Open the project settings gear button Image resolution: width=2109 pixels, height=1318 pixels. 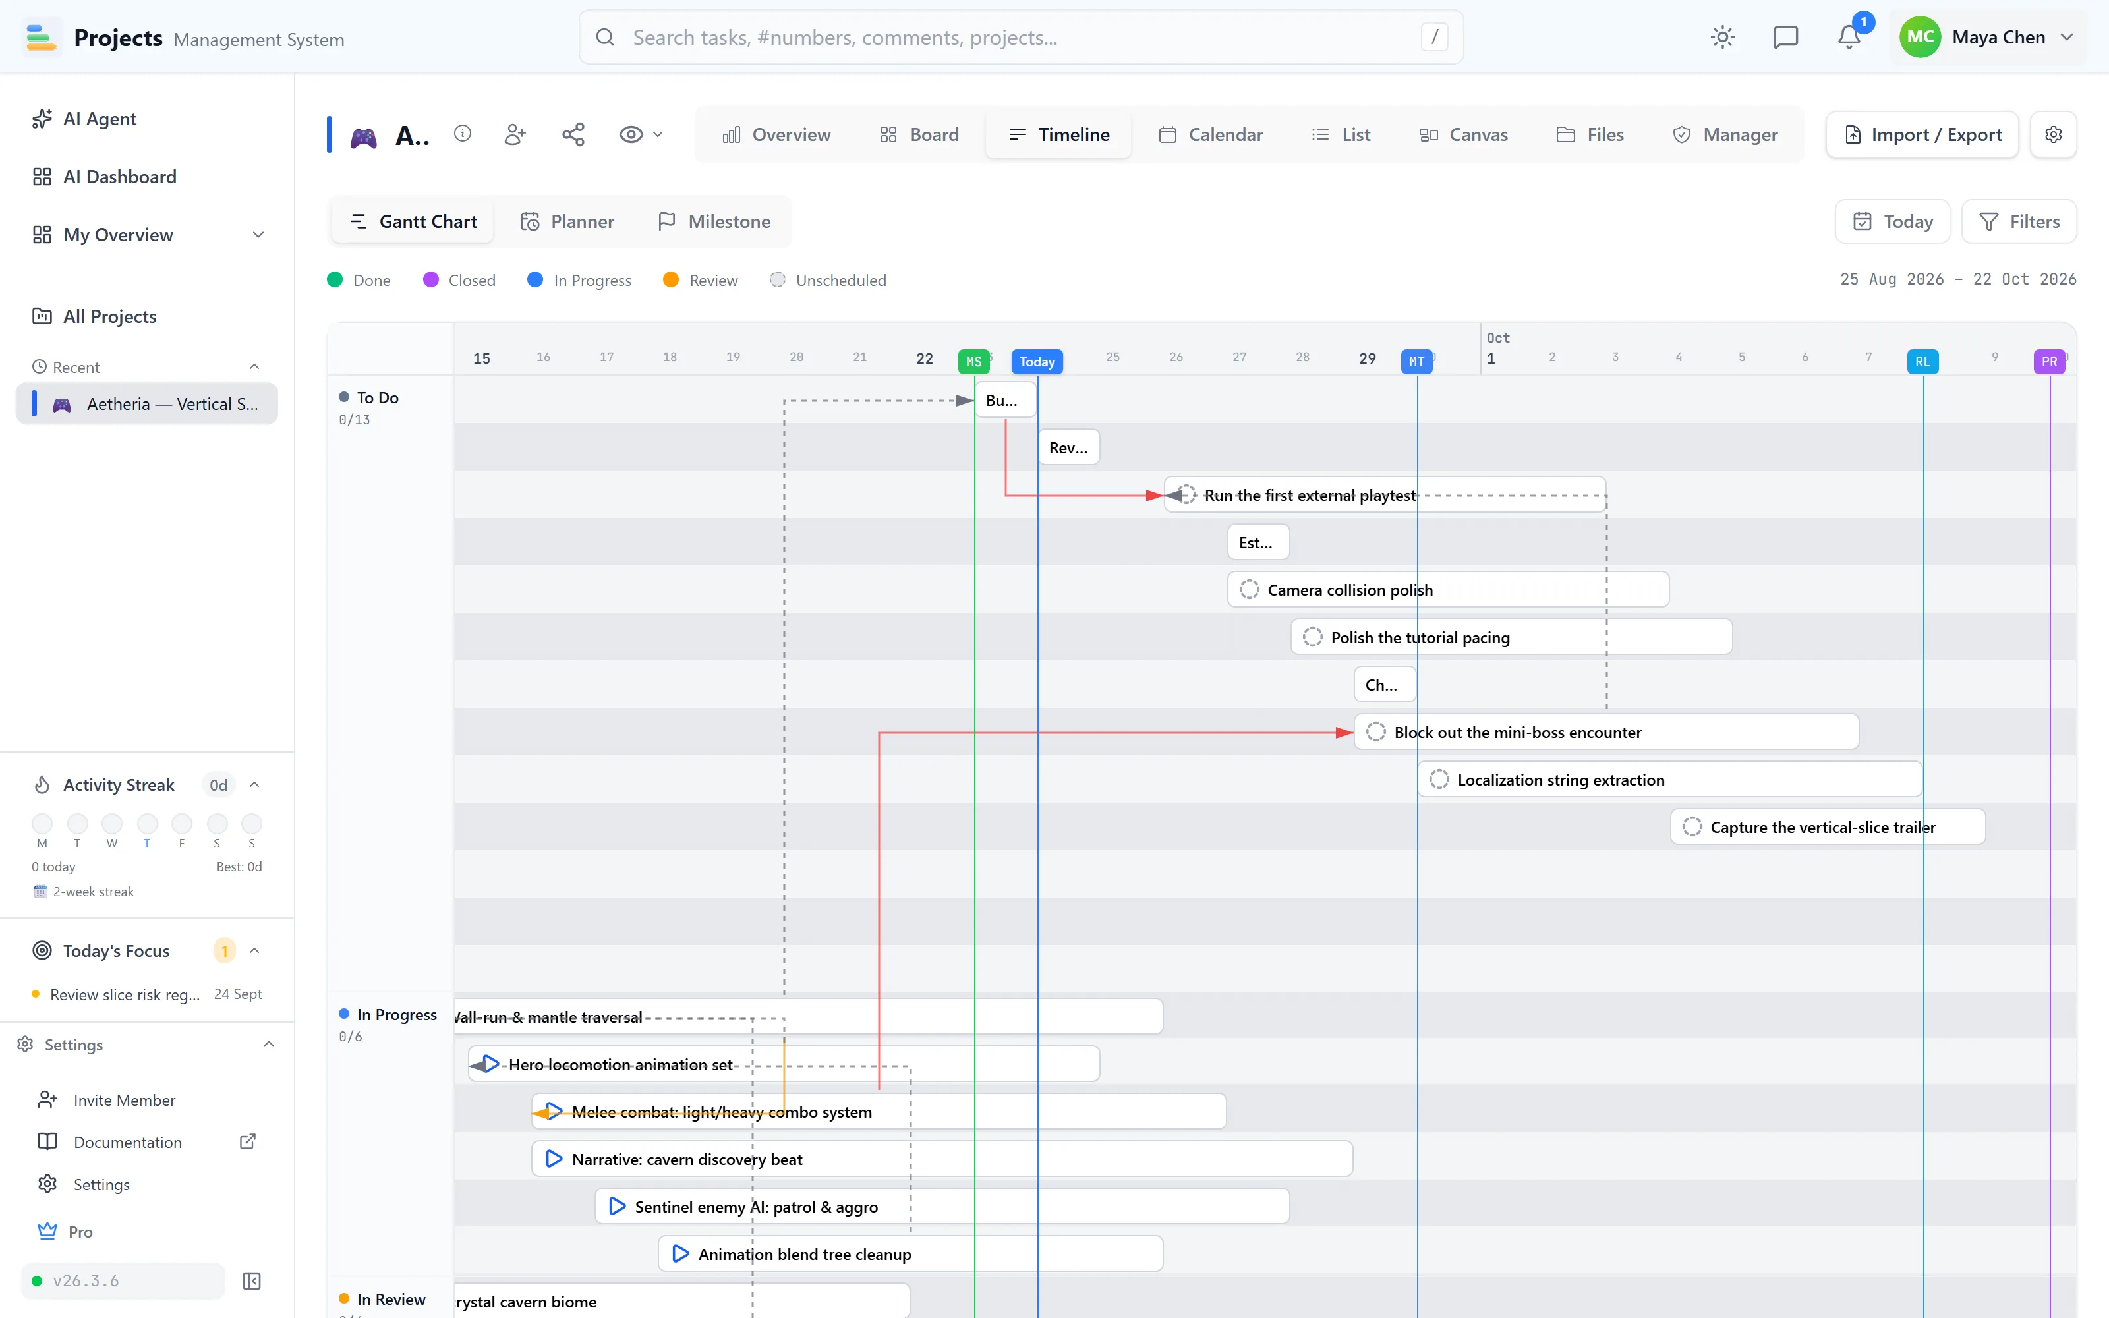2053,134
